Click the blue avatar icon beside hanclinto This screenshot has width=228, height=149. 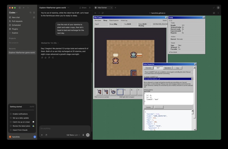(35, 137)
